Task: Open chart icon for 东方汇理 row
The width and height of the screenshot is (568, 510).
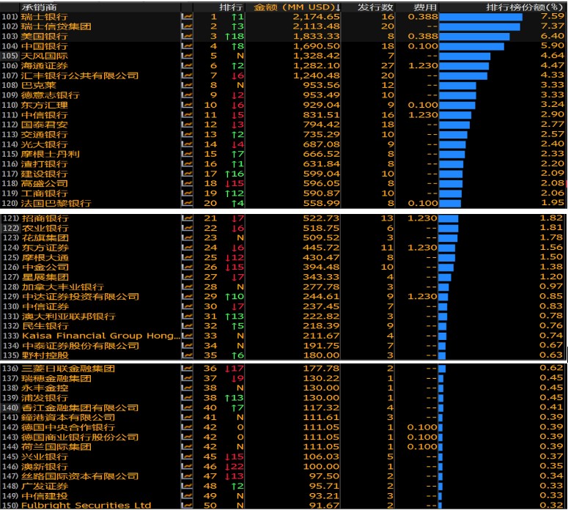Action: click(187, 105)
